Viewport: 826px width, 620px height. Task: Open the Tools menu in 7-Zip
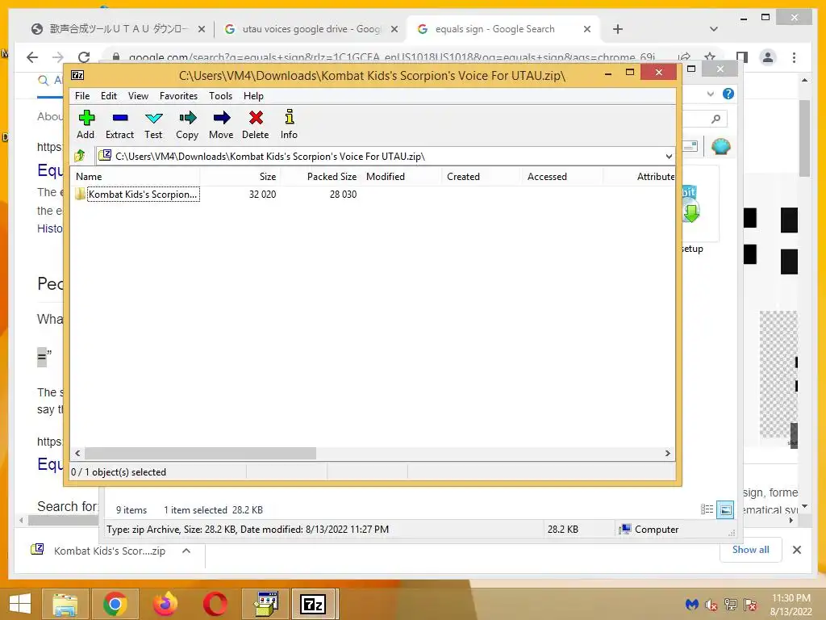(x=220, y=96)
